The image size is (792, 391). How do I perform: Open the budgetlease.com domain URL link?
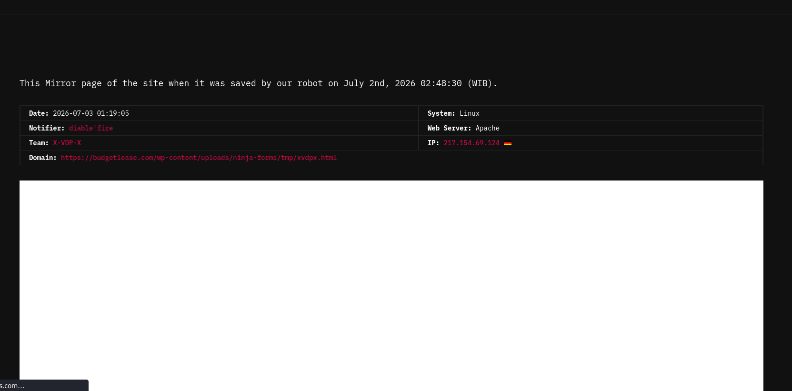[x=199, y=158]
